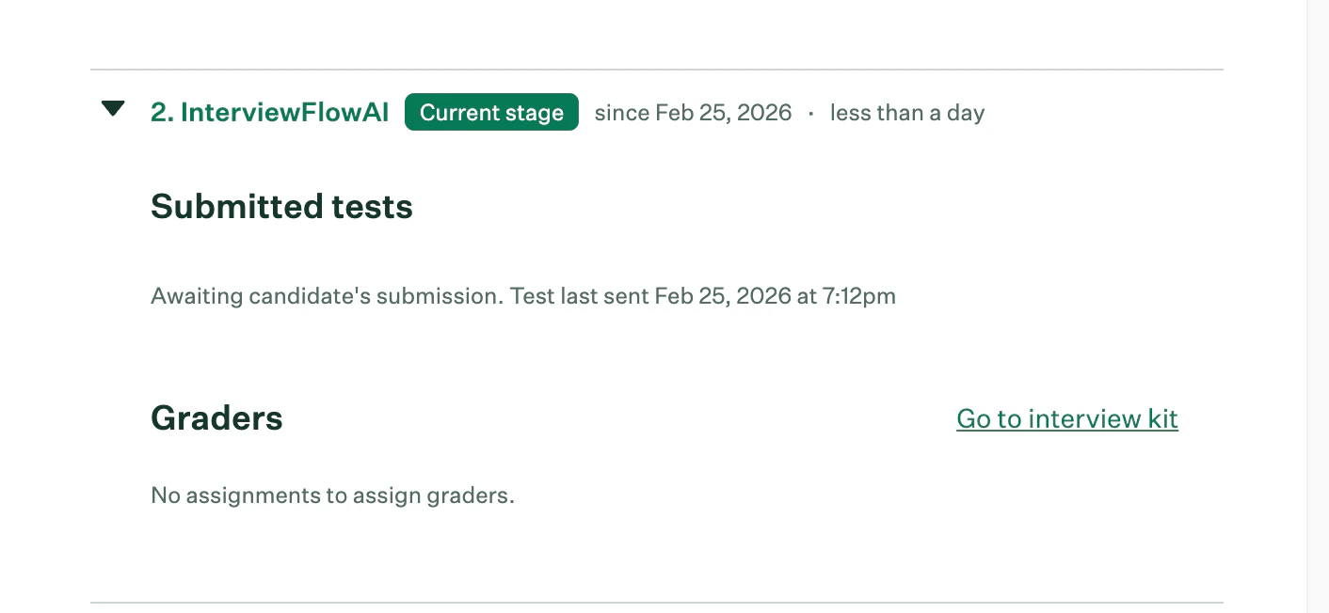Click the dot separator after the date
The image size is (1329, 613).
[811, 112]
